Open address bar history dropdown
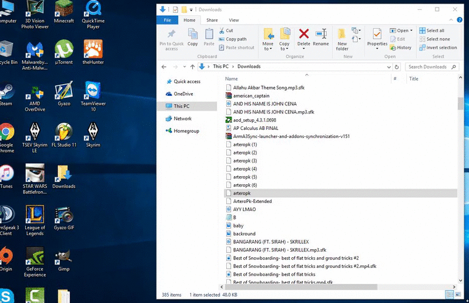 click(x=389, y=67)
